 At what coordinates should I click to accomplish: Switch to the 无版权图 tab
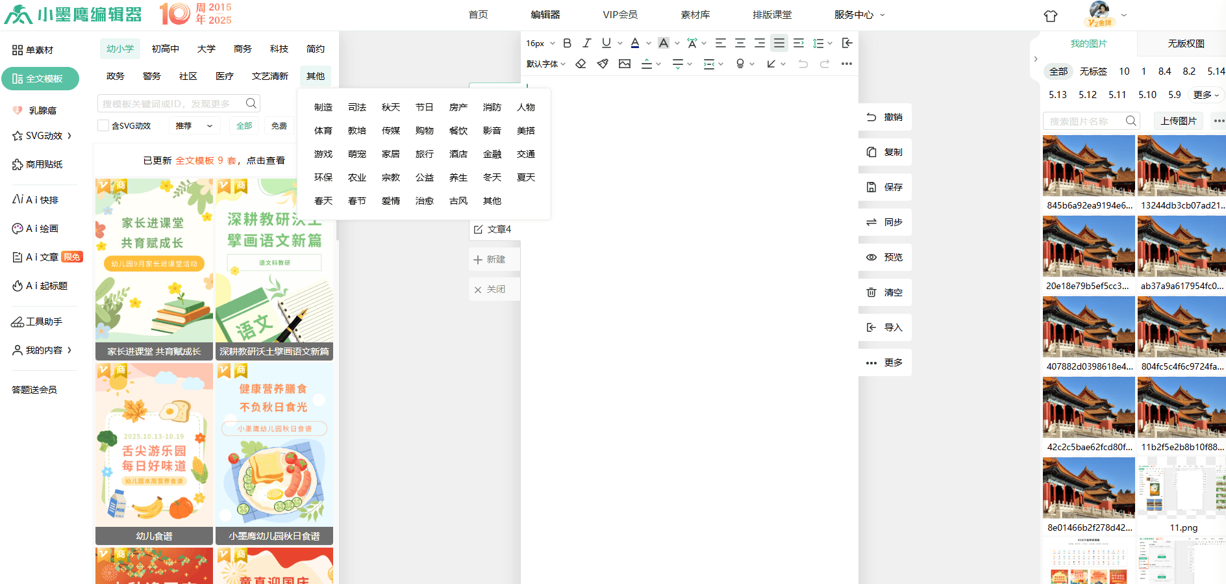coord(1186,44)
